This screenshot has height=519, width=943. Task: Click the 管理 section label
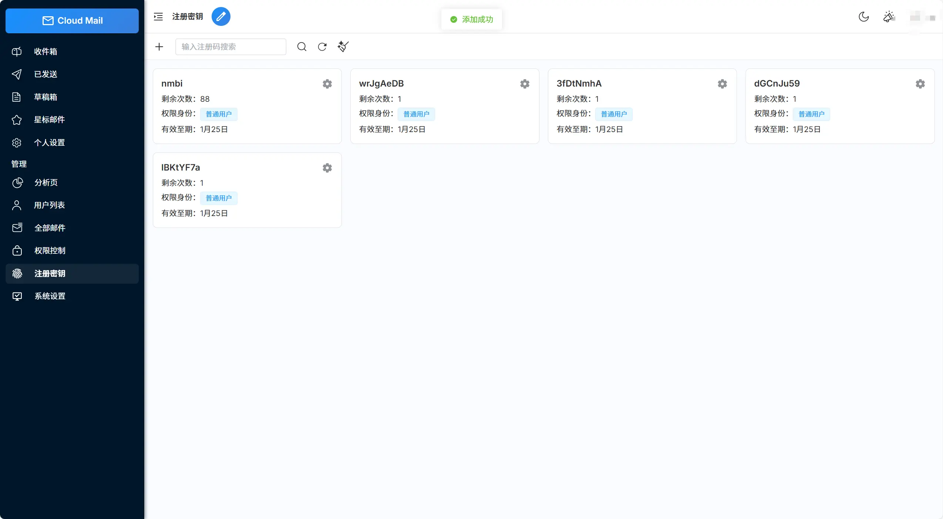(19, 164)
